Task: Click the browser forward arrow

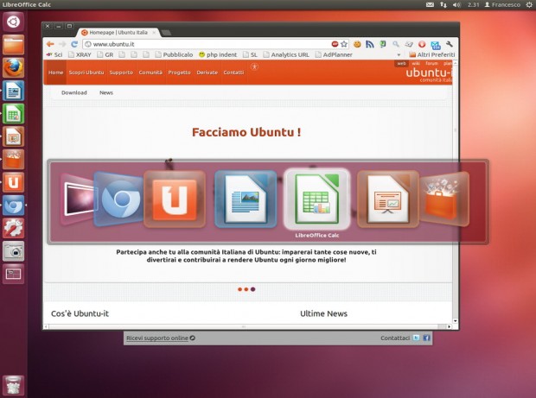Action: [x=62, y=44]
